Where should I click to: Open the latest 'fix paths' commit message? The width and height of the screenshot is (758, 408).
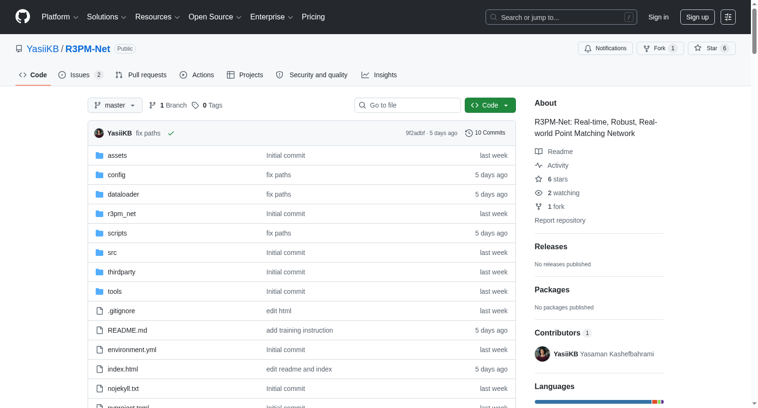pos(148,133)
